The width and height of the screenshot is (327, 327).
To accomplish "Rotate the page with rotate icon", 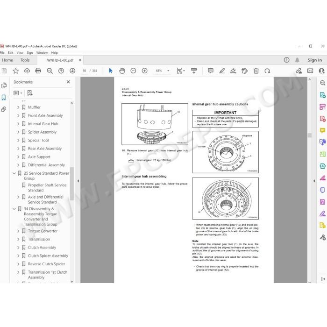I will coord(267,71).
